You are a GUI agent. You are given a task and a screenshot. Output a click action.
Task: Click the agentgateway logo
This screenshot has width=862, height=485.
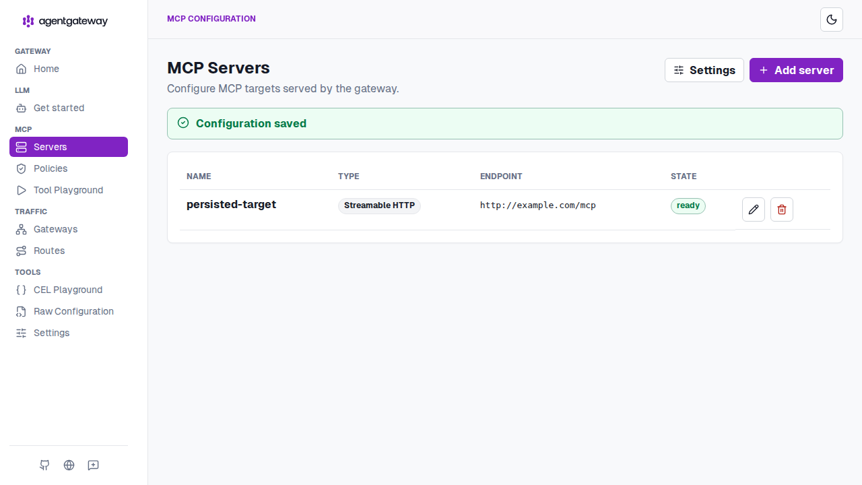pyautogui.click(x=65, y=21)
